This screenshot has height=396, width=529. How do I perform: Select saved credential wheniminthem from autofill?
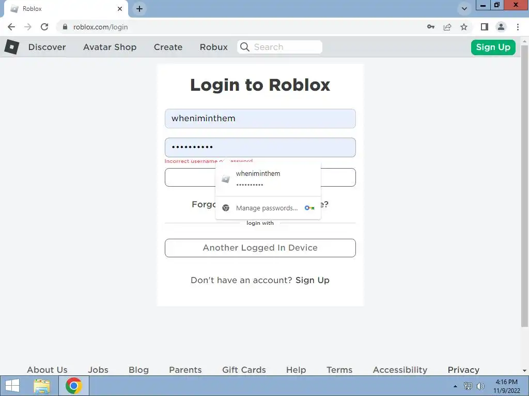point(268,179)
